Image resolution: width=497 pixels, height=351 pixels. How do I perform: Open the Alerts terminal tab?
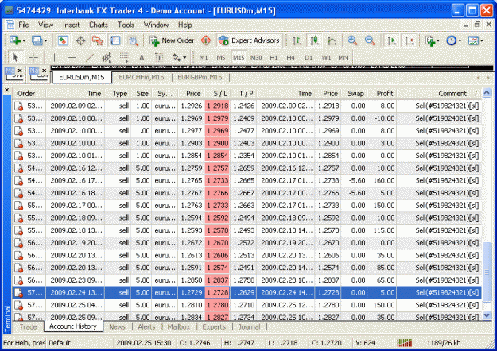pos(146,326)
